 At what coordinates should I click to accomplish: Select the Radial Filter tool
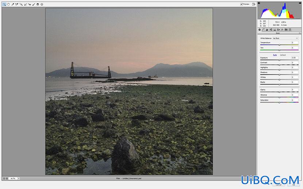pyautogui.click(x=42, y=4)
